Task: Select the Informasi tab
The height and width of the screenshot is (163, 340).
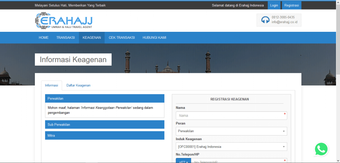Action: pos(51,85)
